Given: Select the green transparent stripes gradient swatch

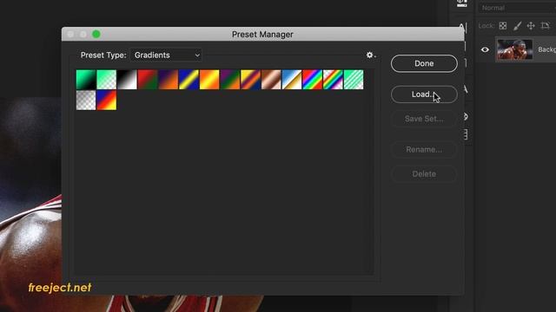Looking at the screenshot, I should (x=354, y=80).
